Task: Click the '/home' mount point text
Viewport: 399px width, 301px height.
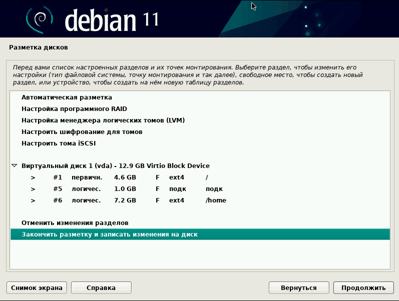Action: pos(216,200)
